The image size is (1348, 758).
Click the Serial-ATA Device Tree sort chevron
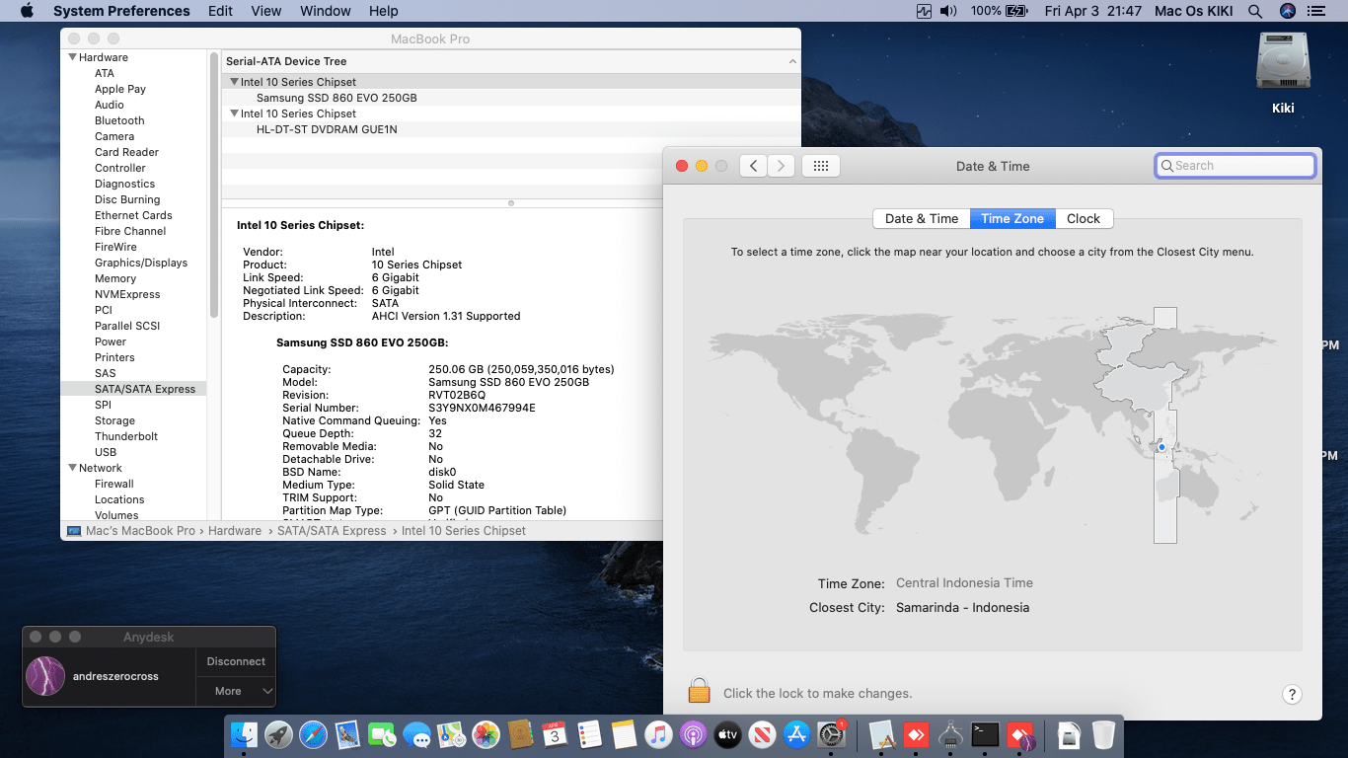tap(792, 61)
